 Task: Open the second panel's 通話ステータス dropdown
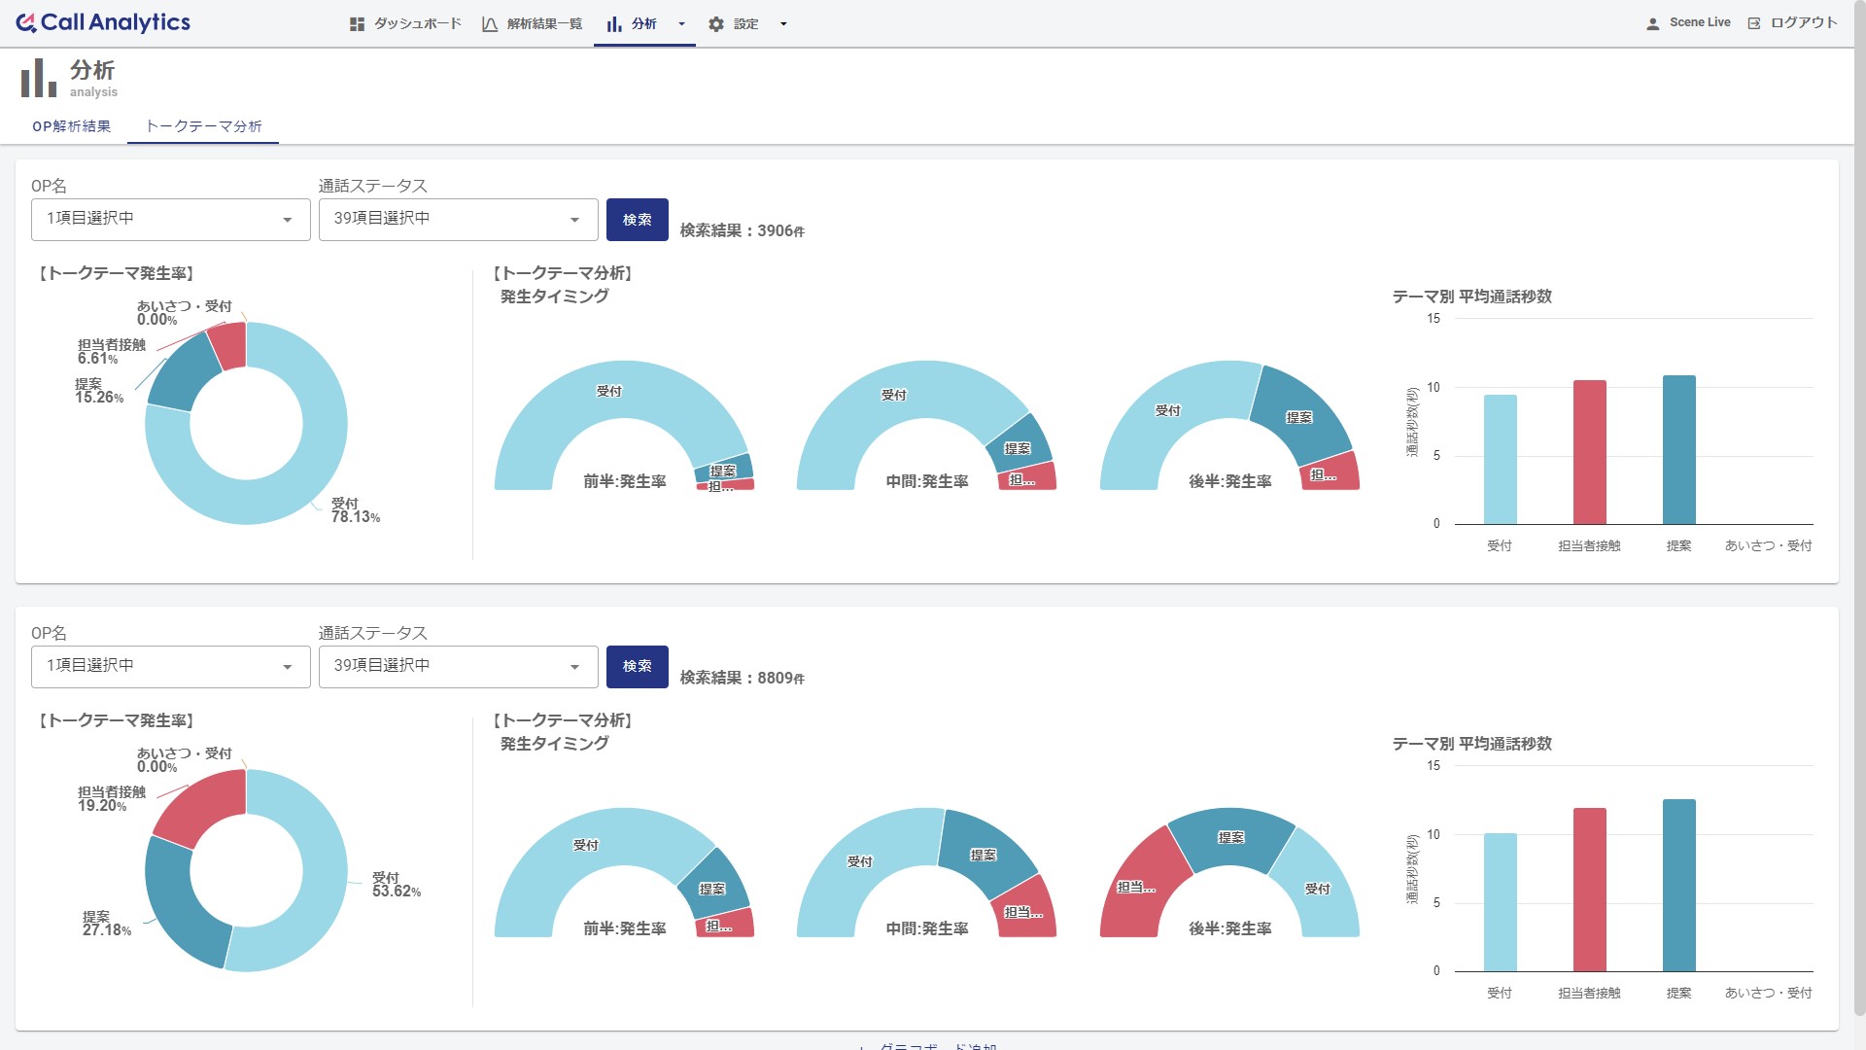pos(459,667)
